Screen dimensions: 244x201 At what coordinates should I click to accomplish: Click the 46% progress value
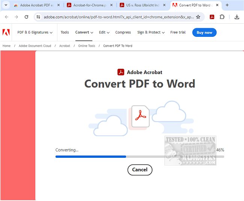(x=220, y=150)
